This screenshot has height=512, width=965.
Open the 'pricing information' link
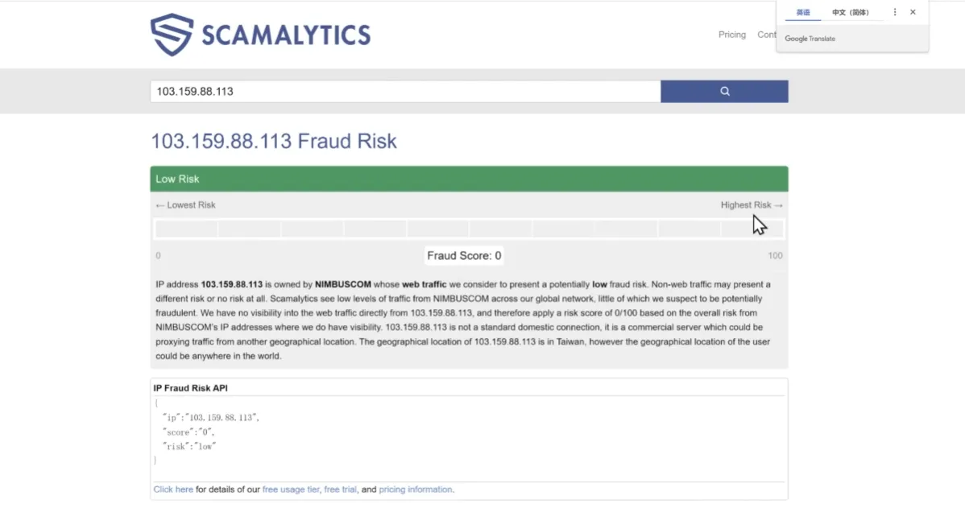pyautogui.click(x=416, y=489)
